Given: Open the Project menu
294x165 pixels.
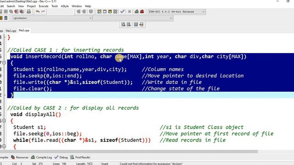Looking at the screenshot, I should [x=31, y=6].
